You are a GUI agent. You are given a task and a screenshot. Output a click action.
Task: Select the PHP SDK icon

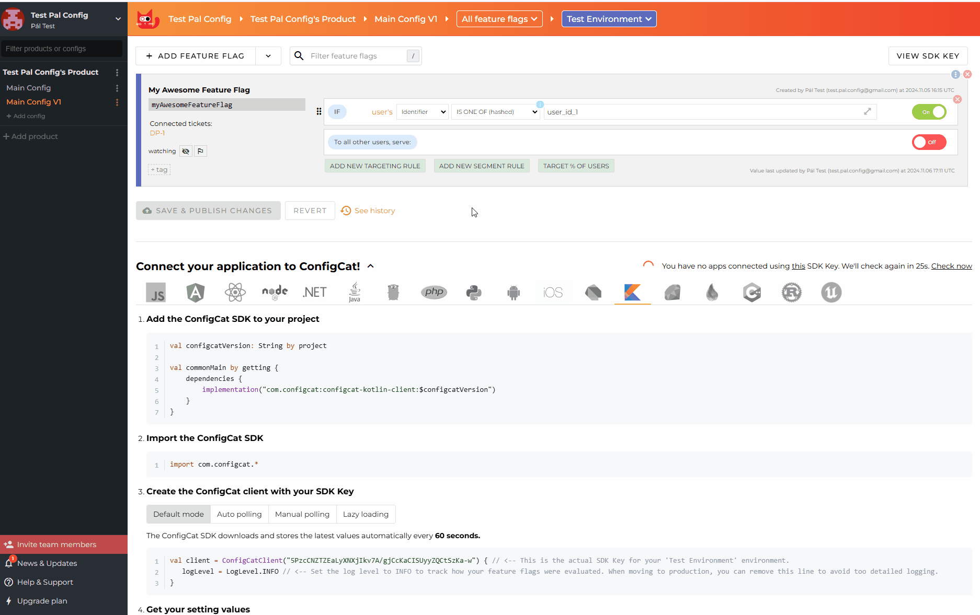click(x=434, y=292)
